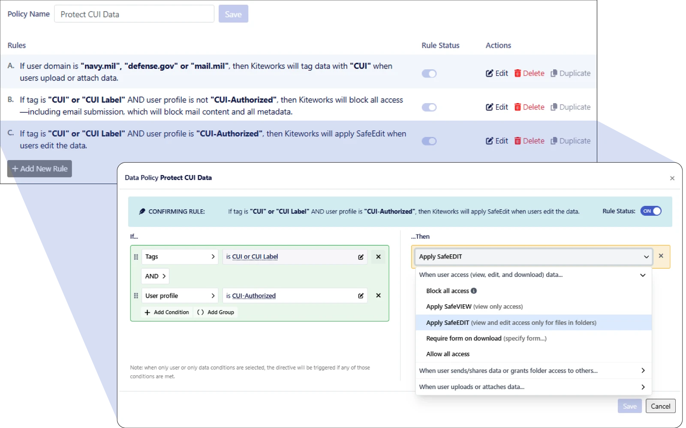The image size is (686, 428).
Task: Click rule A description text
Action: (206, 72)
